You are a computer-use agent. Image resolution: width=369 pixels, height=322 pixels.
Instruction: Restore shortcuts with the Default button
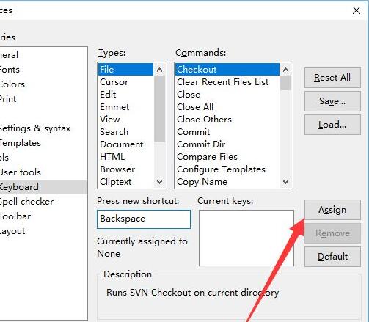click(x=332, y=257)
